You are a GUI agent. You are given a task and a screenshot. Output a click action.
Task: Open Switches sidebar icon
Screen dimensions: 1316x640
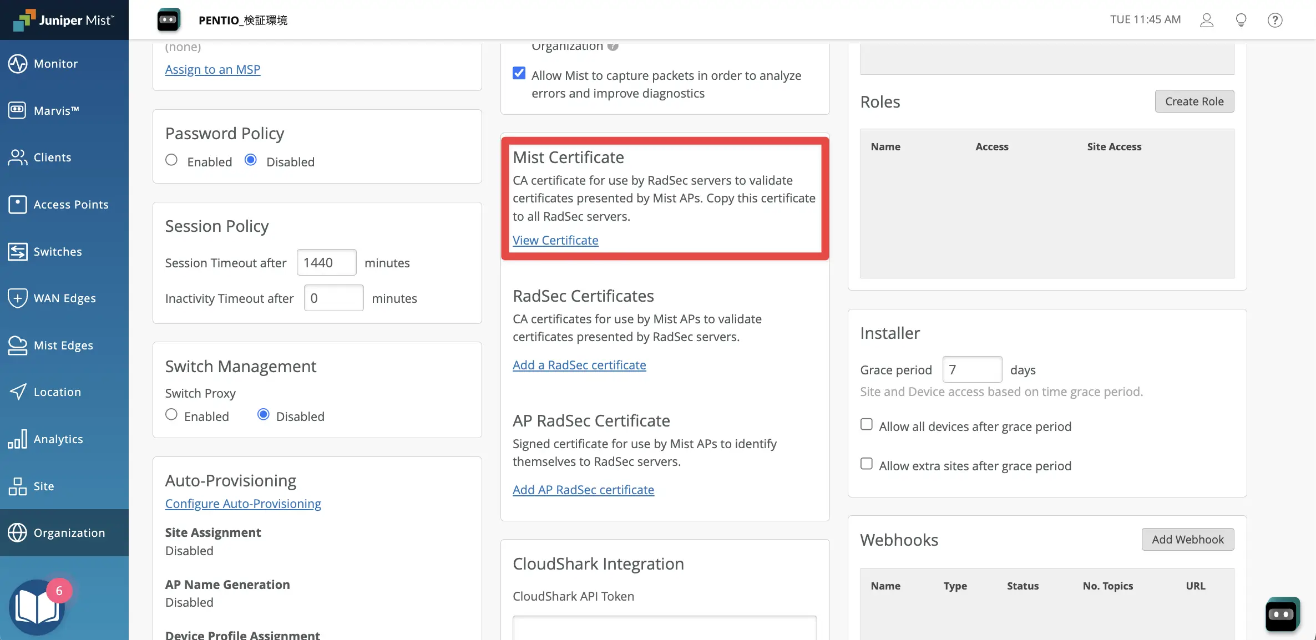(x=17, y=251)
